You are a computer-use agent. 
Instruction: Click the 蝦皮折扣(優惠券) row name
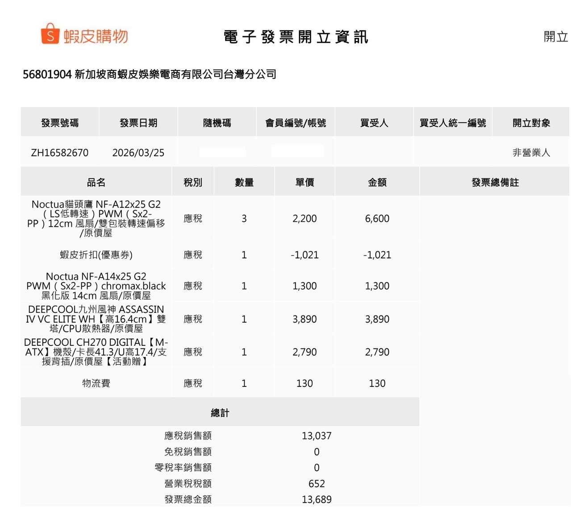click(96, 255)
